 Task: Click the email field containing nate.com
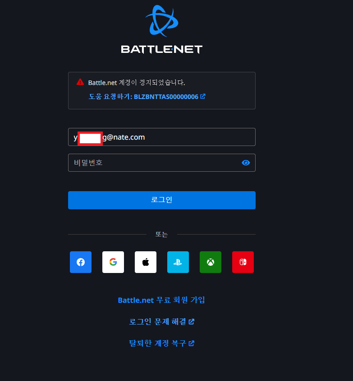click(162, 137)
